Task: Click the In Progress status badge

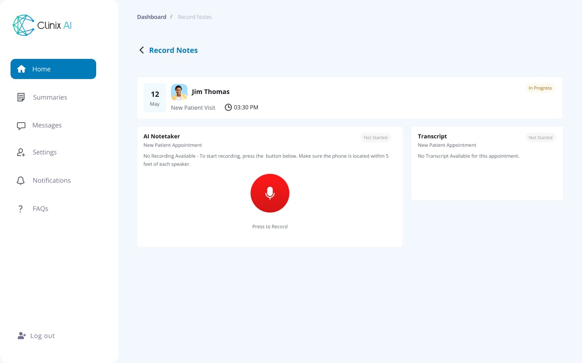Action: point(540,88)
